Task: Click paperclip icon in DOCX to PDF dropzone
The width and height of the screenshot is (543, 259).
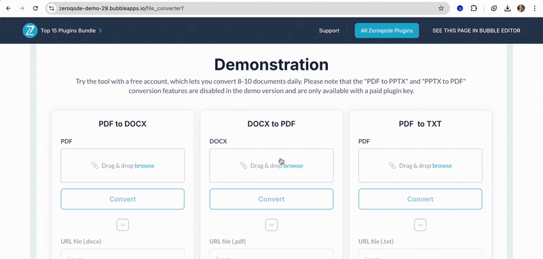Action: 244,165
